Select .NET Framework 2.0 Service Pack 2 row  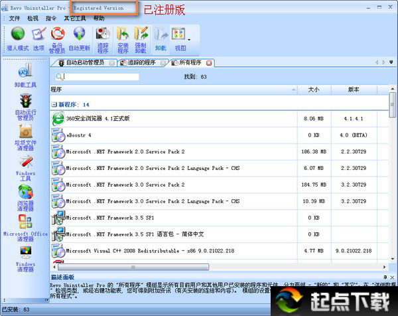click(x=220, y=151)
